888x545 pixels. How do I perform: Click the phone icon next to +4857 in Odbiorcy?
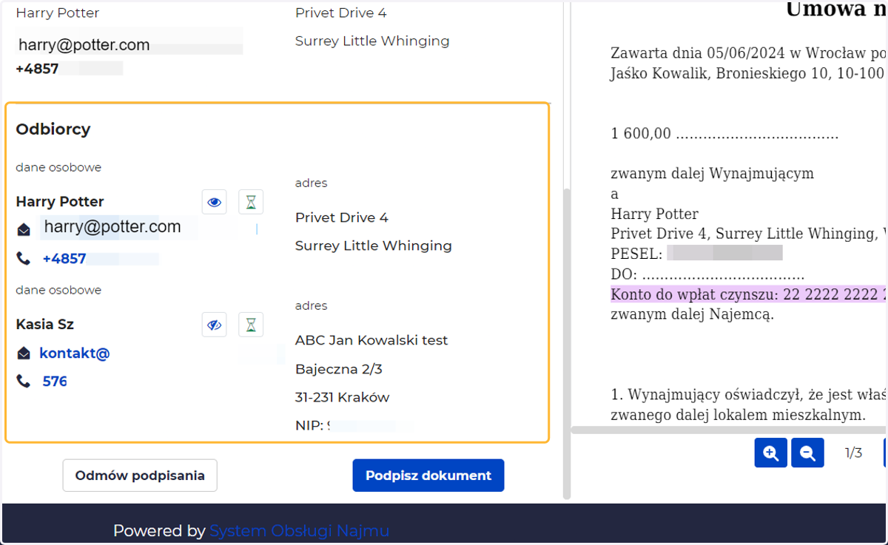tap(24, 259)
